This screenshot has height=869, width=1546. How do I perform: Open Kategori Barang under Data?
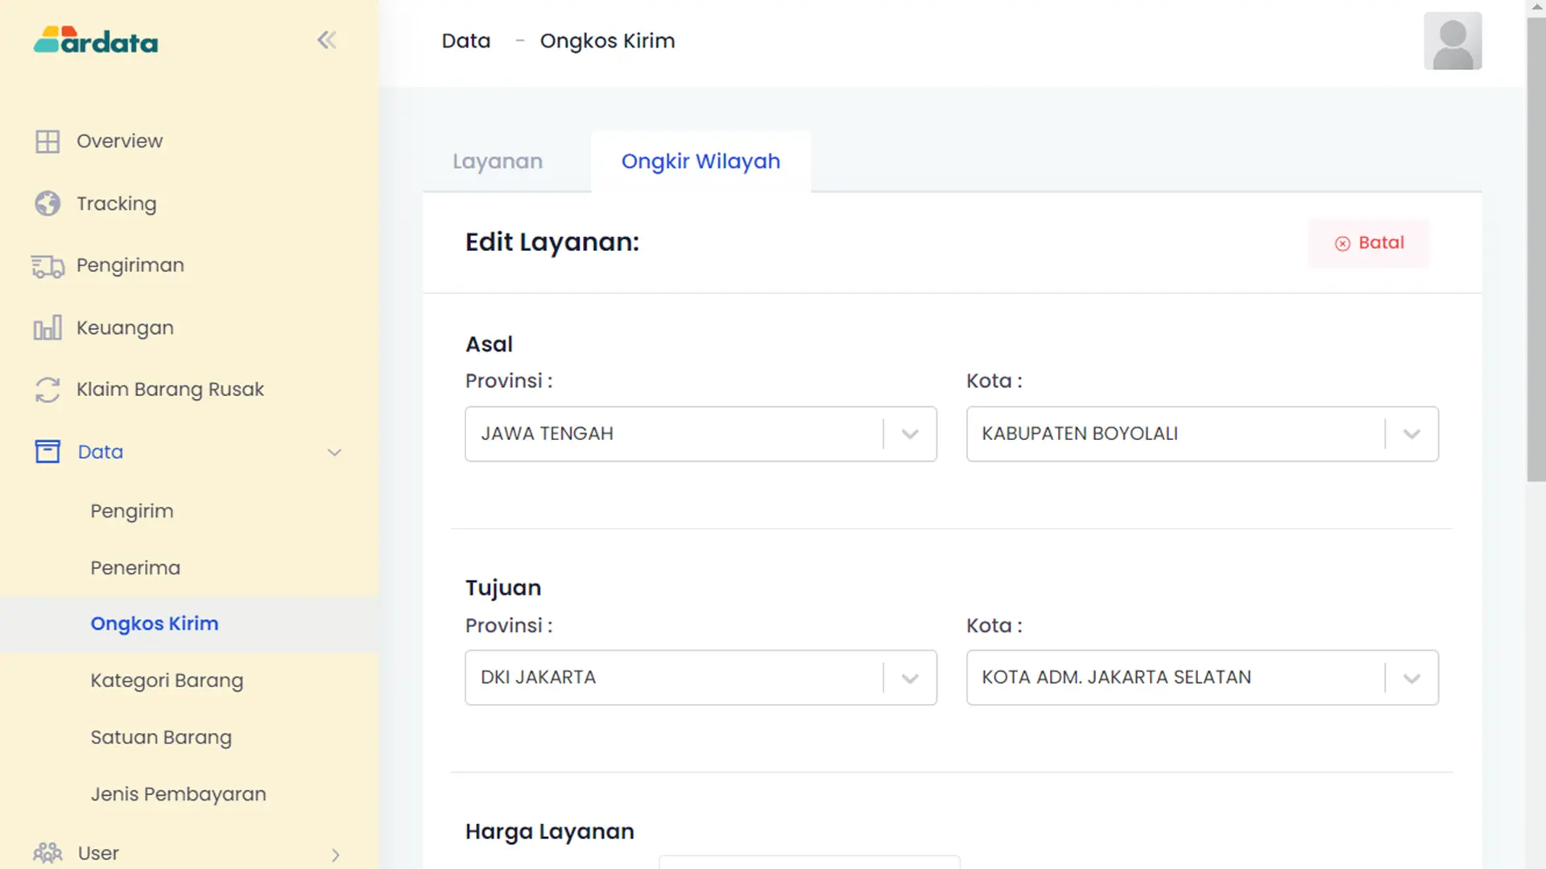tap(167, 681)
